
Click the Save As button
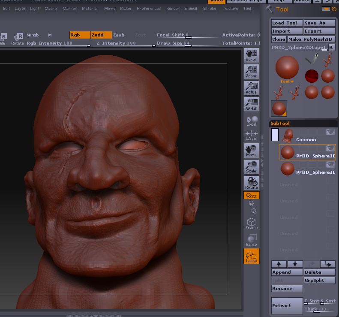click(x=320, y=23)
